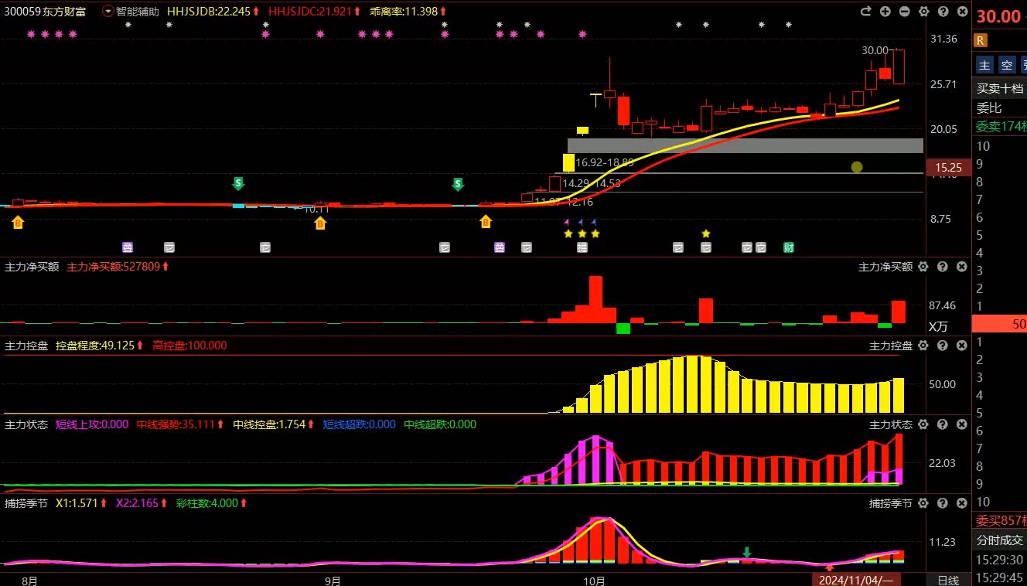Click the X1:1.571 value
This screenshot has height=586, width=1027.
click(x=77, y=503)
